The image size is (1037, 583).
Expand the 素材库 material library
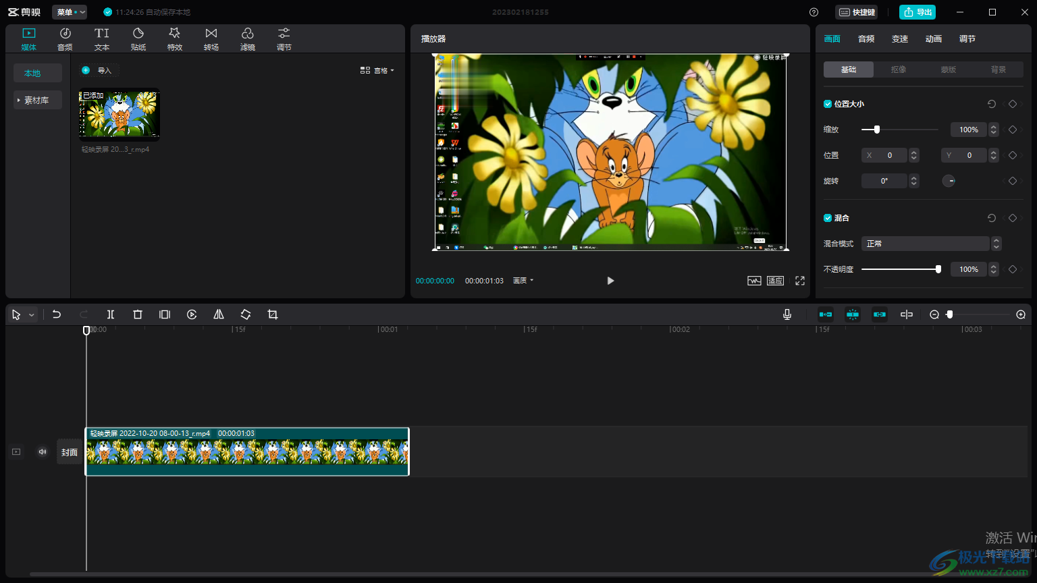(38, 100)
